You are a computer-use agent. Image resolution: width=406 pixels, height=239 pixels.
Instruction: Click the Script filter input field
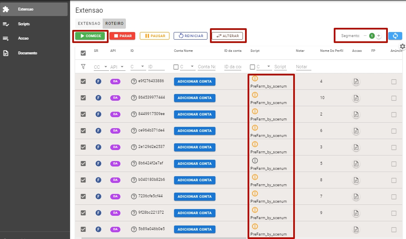click(280, 67)
